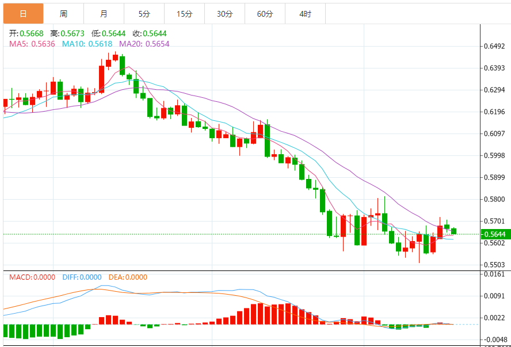Click the 0.0022 MACD axis label
511x347 pixels.
(x=494, y=318)
